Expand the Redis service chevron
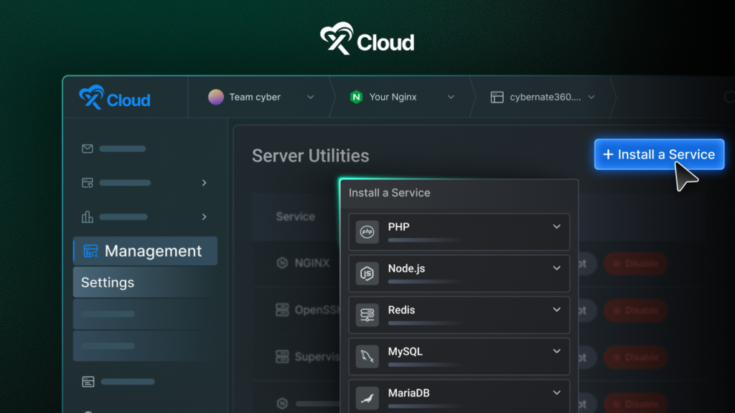 pos(556,310)
